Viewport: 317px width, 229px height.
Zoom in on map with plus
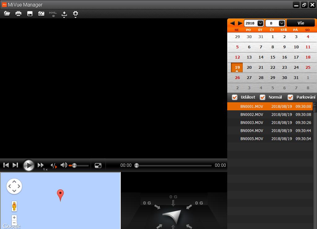(14, 218)
